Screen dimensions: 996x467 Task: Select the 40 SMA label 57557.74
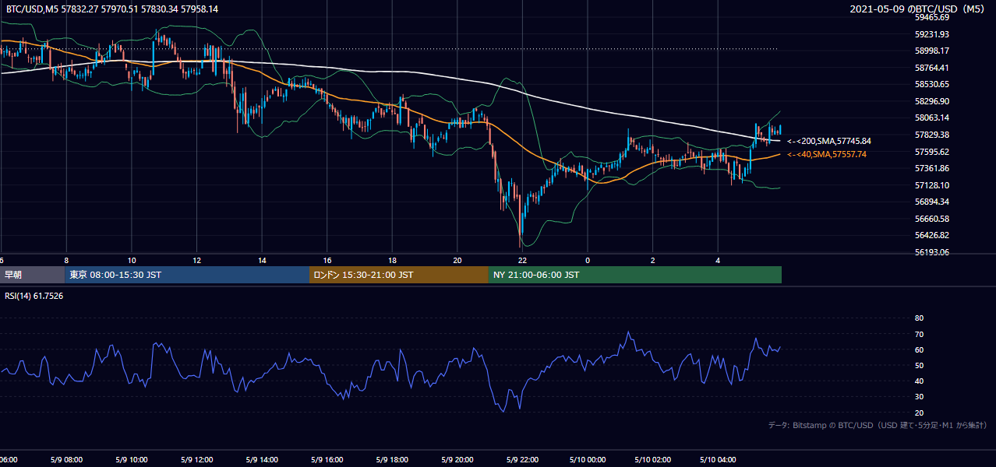tap(827, 154)
